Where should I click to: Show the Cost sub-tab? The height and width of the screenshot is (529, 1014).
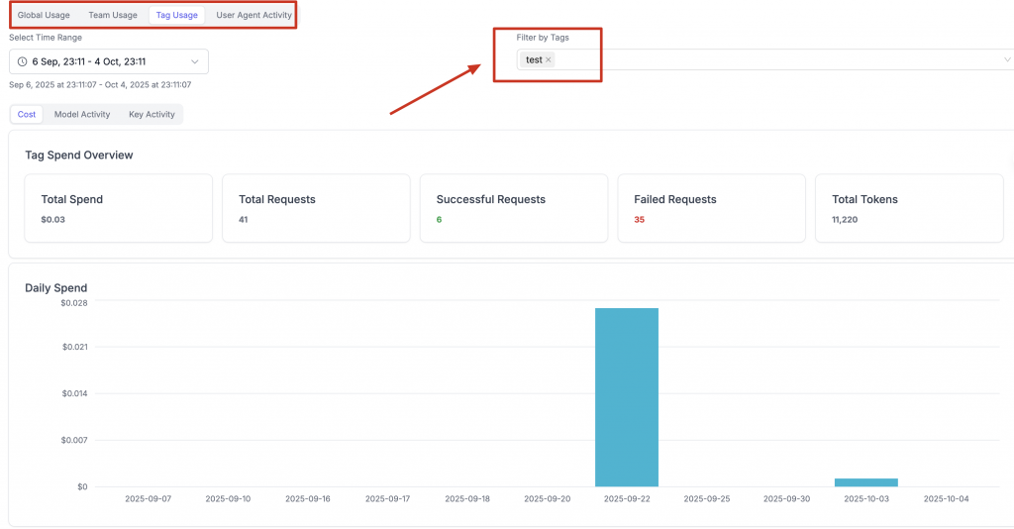(x=27, y=115)
